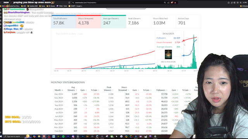
Task: Click the blue Followers chart point
Action: pyautogui.click(x=184, y=56)
